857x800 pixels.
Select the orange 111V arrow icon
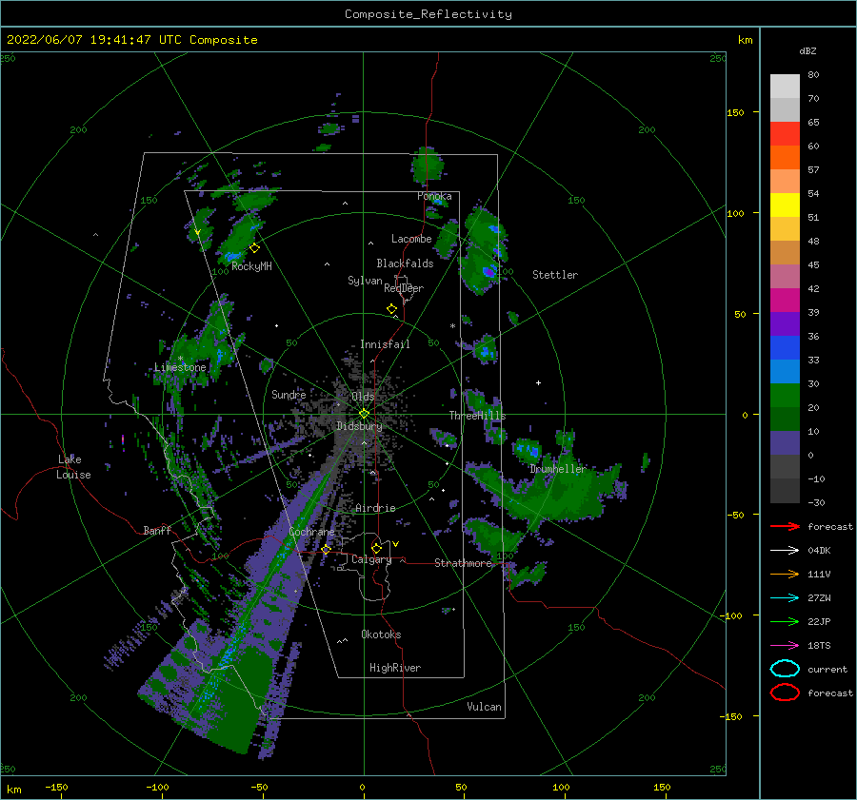785,574
